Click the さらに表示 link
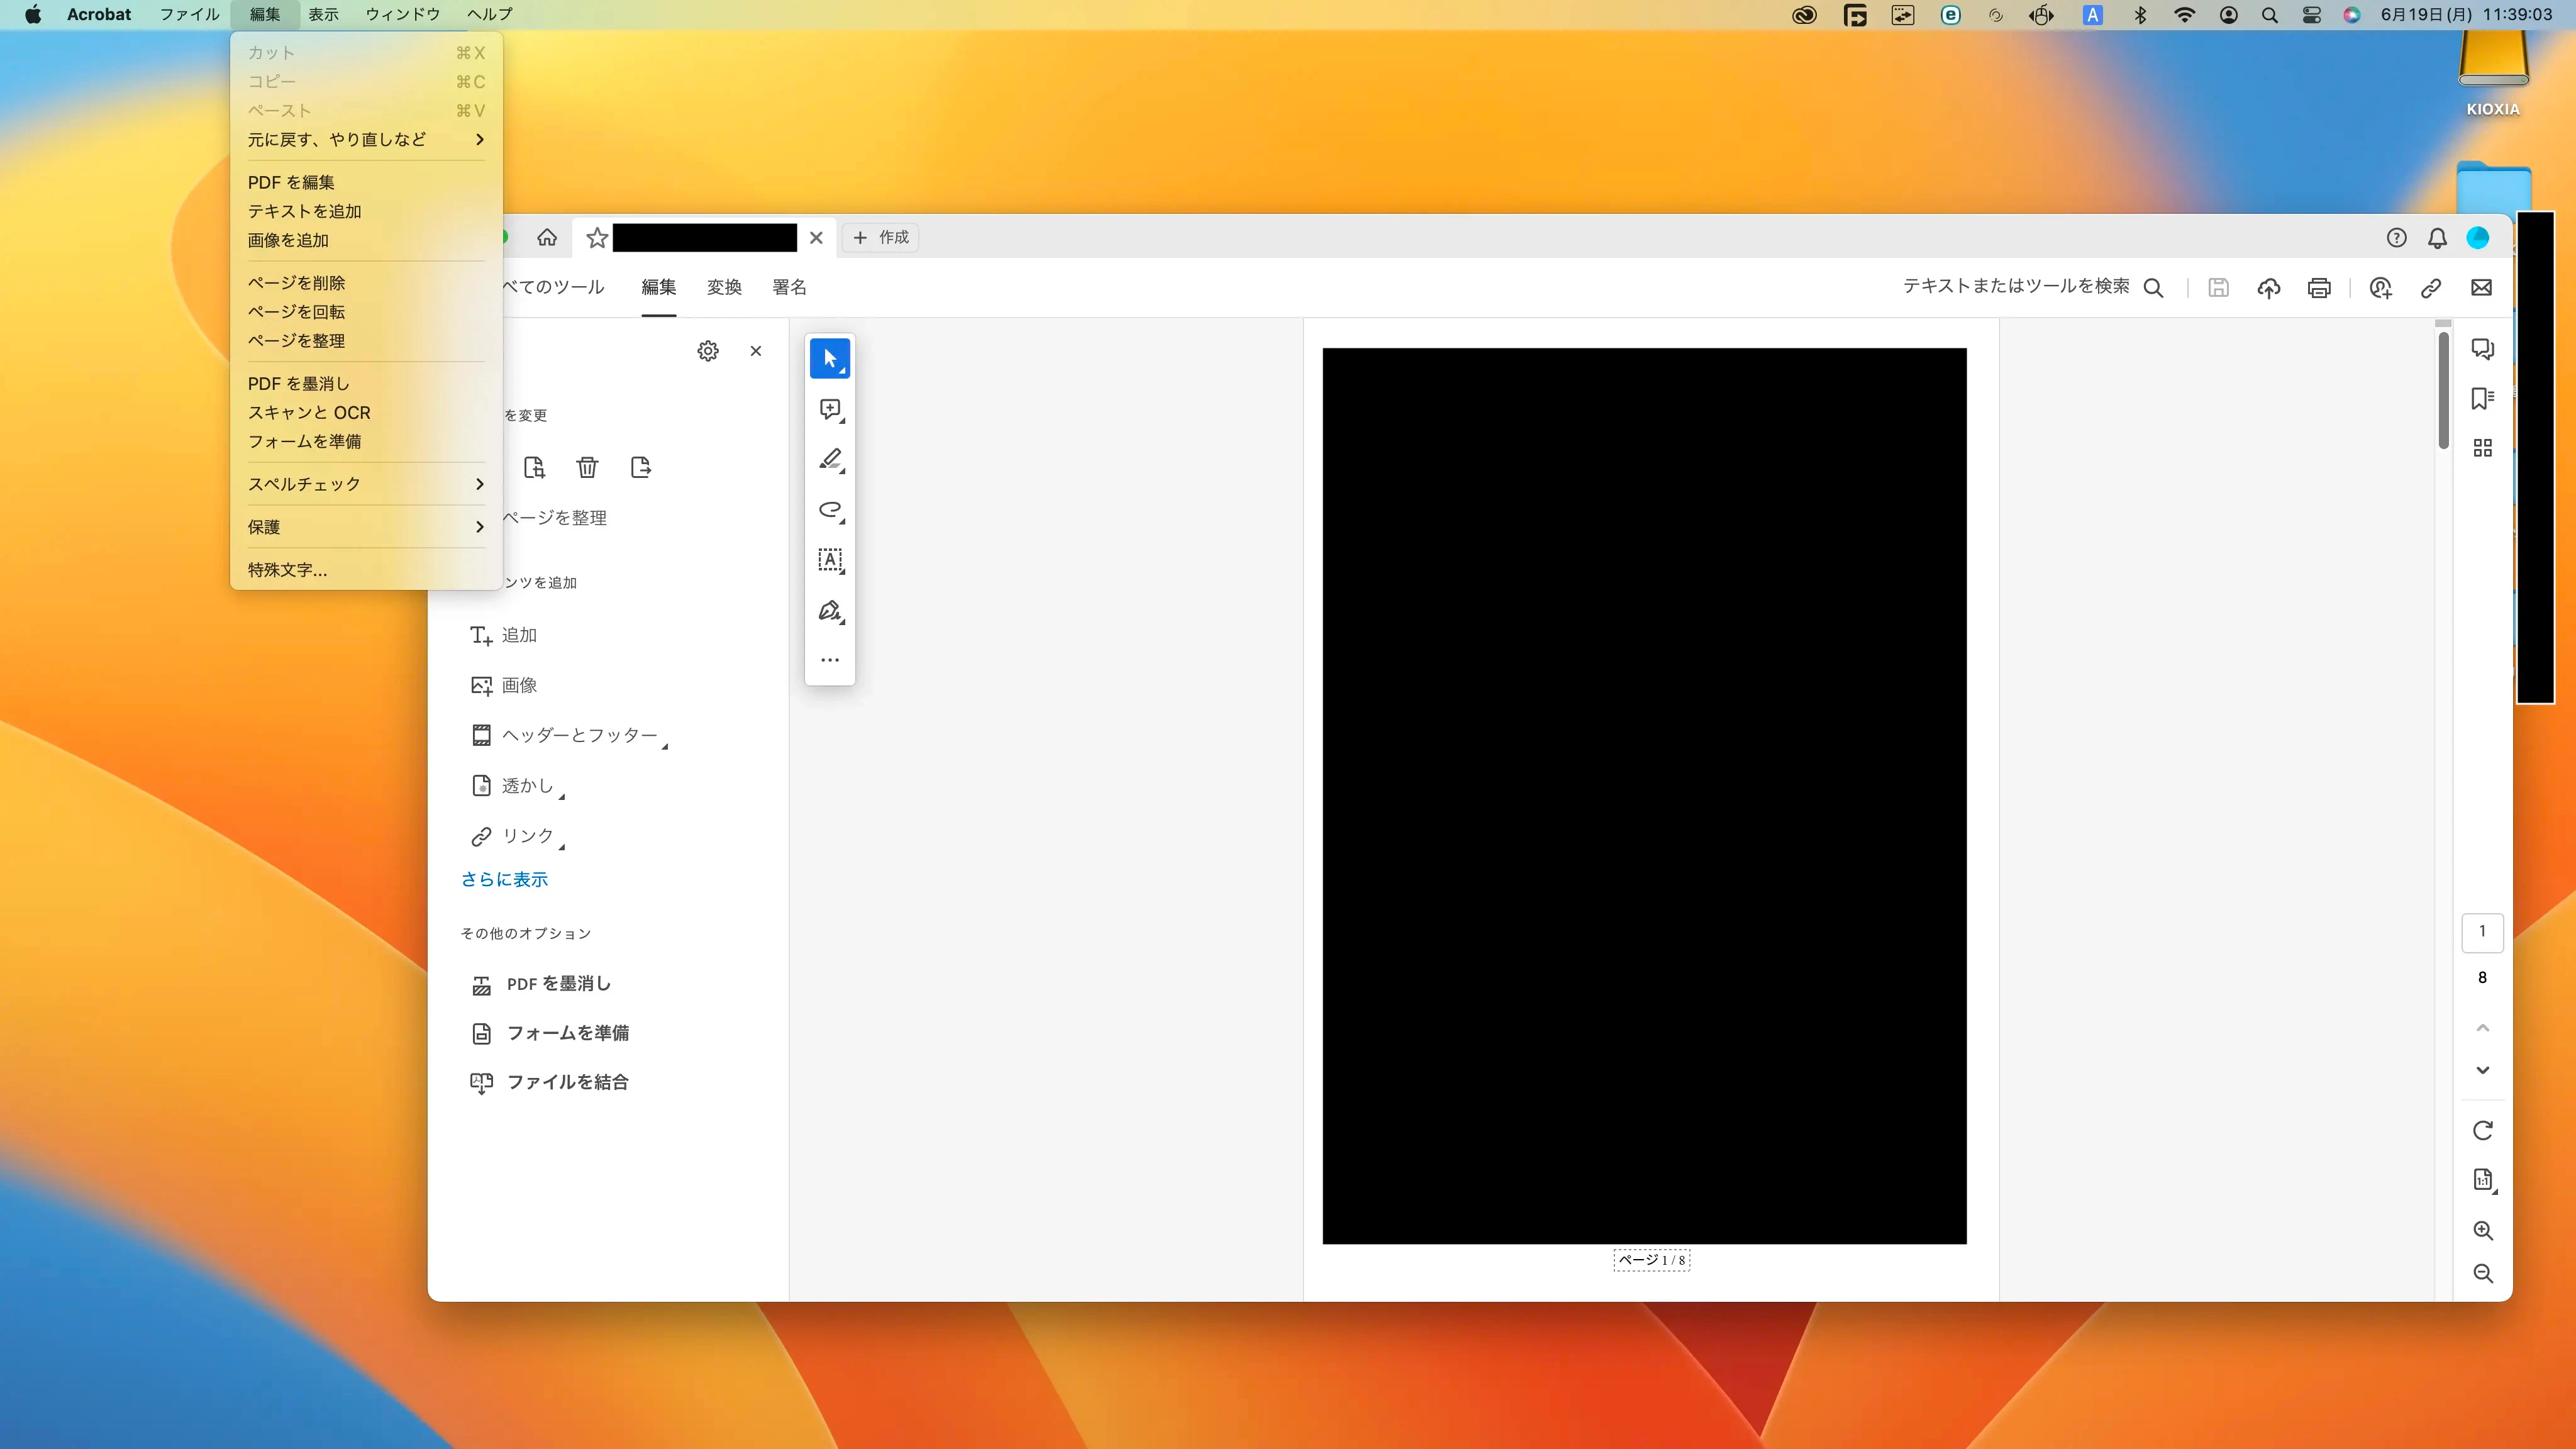Screen dimensions: 2576x1449 pyautogui.click(x=504, y=879)
